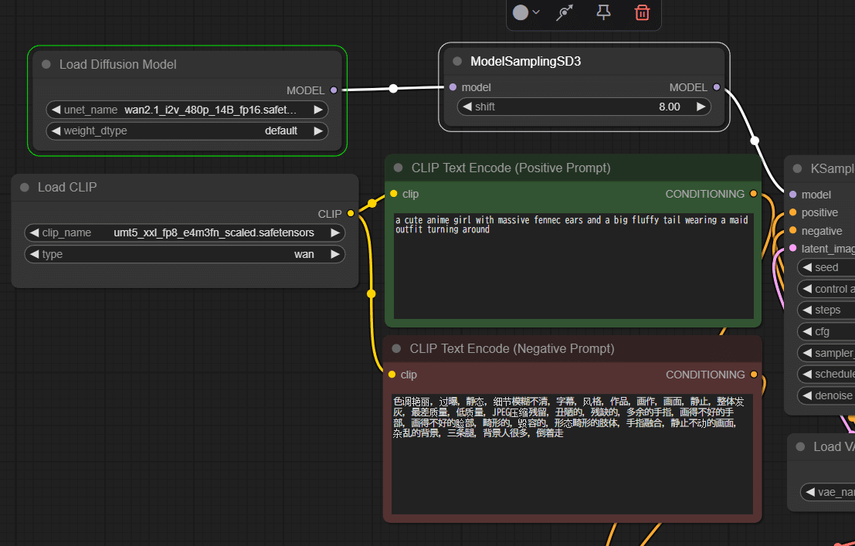Select next clip_name with right arrow
855x546 pixels.
pyautogui.click(x=335, y=233)
